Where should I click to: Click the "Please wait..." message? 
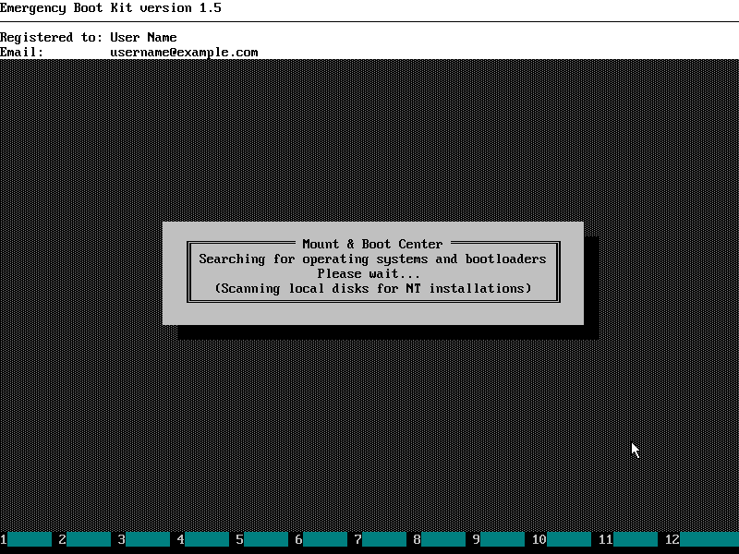point(369,273)
